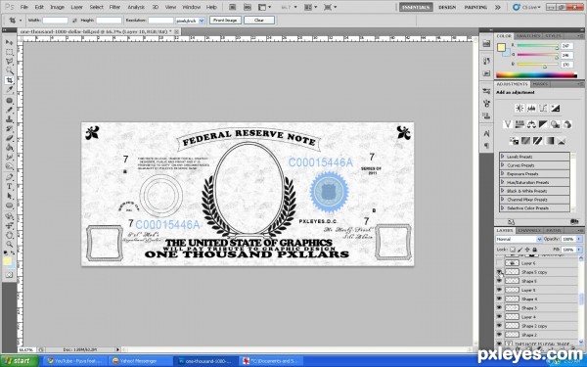Click the Exposure adjustment icon
Image resolution: width=587 pixels, height=367 pixels.
[x=555, y=109]
